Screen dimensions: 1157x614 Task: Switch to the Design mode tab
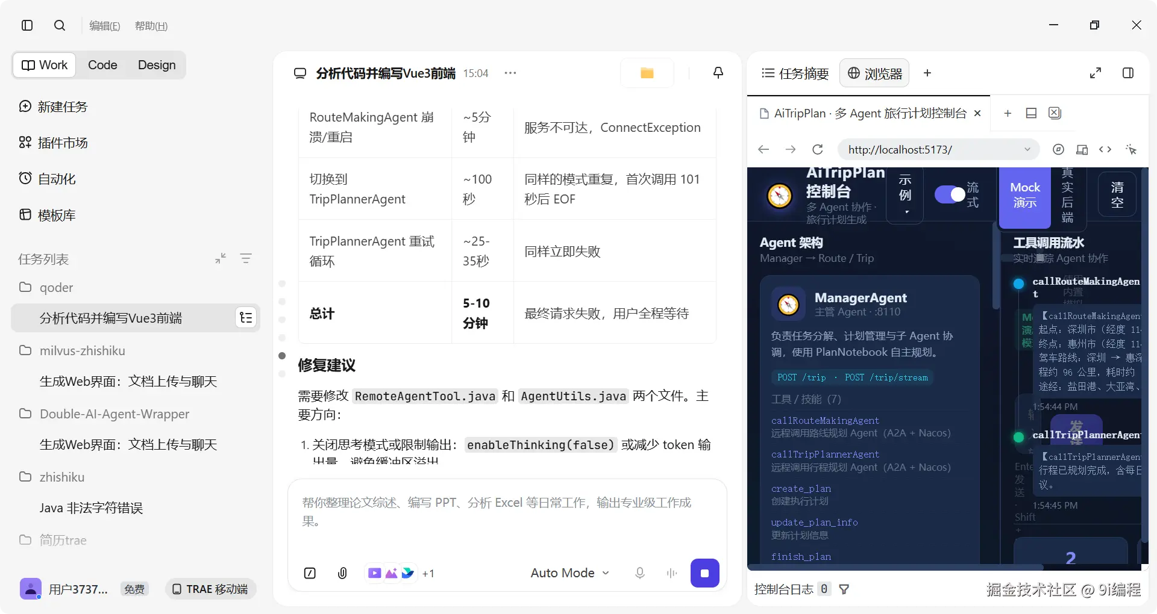(157, 65)
